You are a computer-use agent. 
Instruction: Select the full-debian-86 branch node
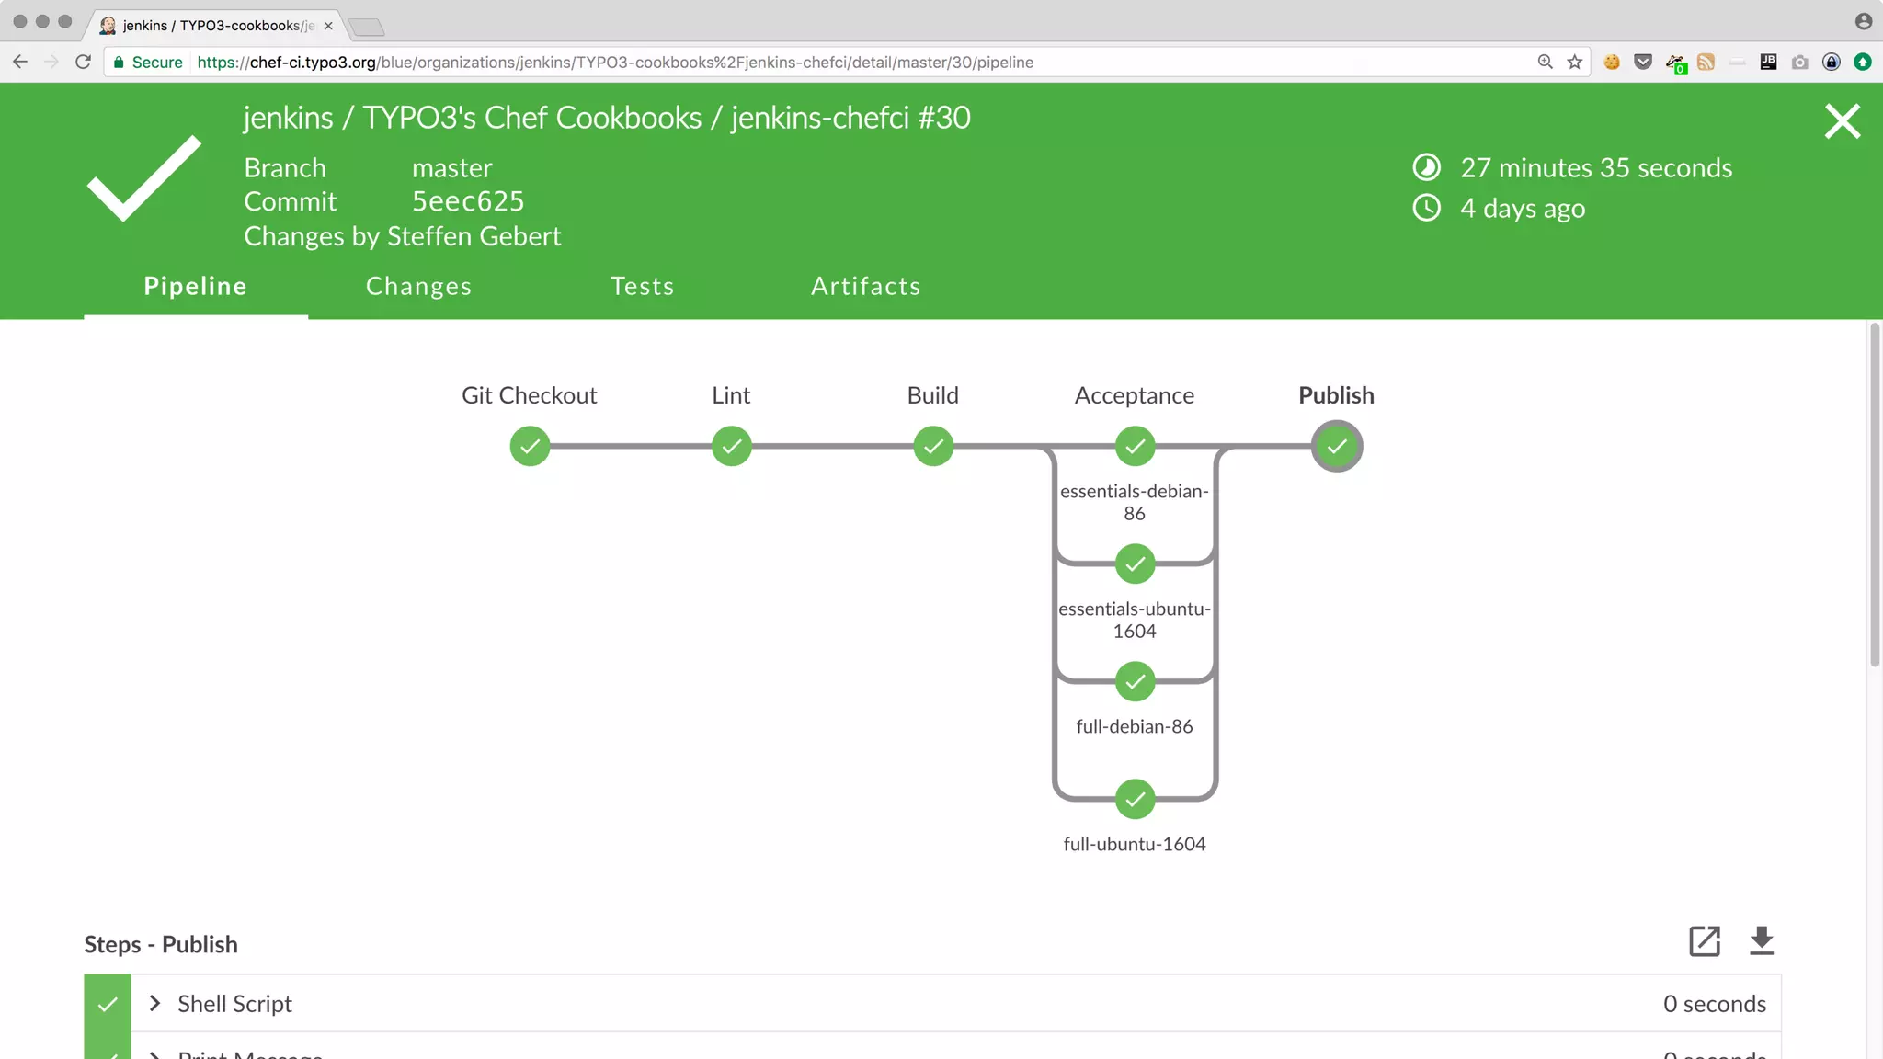pos(1135,682)
